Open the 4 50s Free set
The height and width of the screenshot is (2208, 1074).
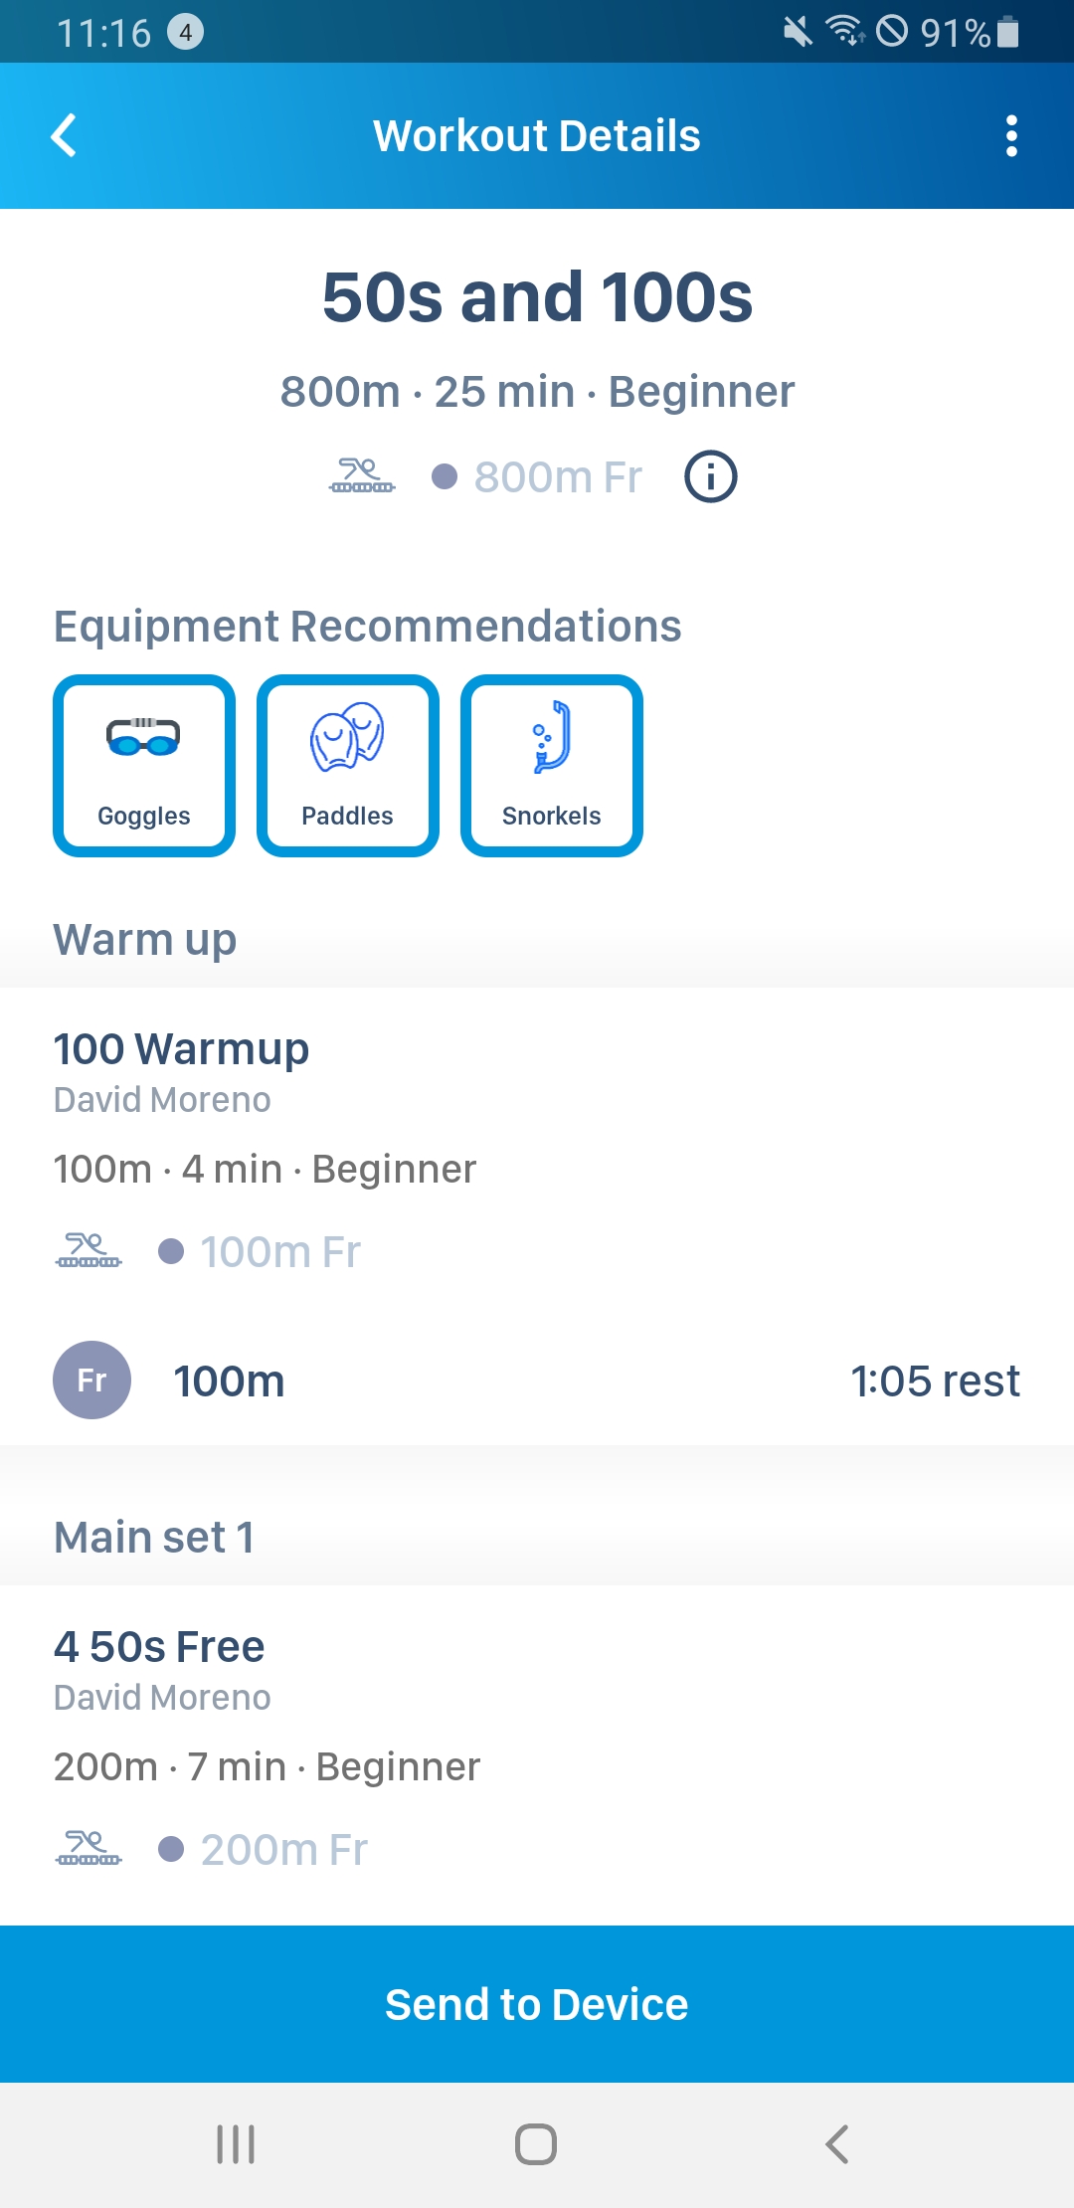159,1647
